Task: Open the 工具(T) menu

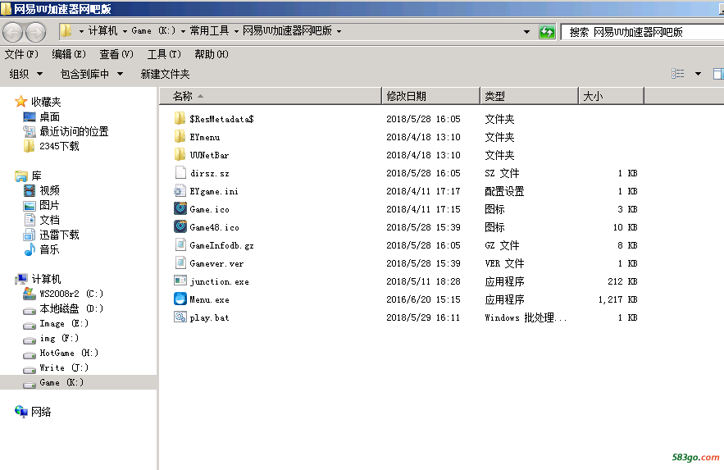Action: (164, 54)
